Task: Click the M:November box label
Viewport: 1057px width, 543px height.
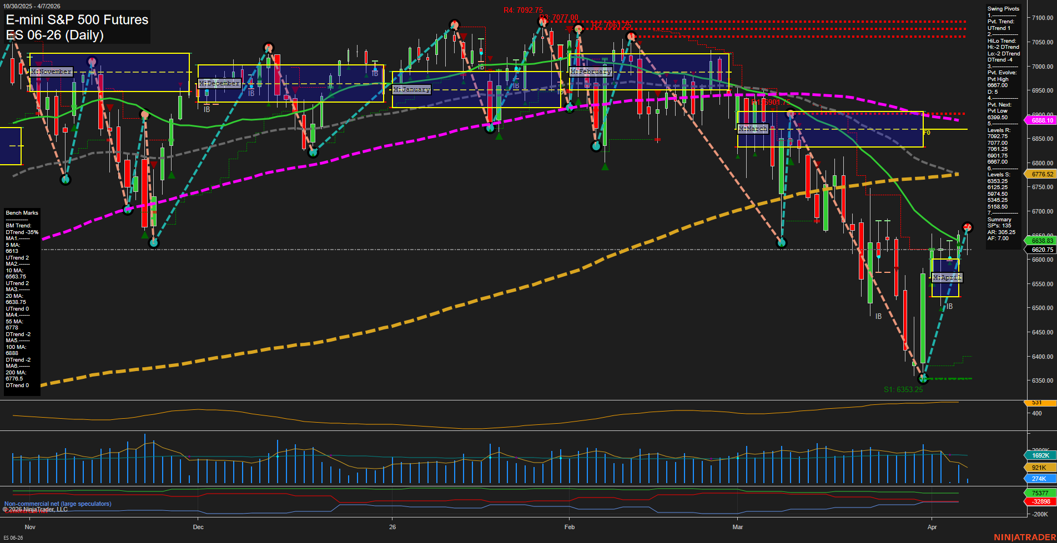Action: pyautogui.click(x=52, y=71)
